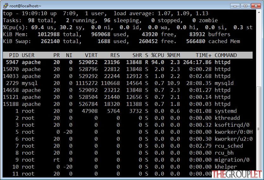Click PID 14658 in process list
This screenshot has height=180, width=264.
(x=11, y=90)
